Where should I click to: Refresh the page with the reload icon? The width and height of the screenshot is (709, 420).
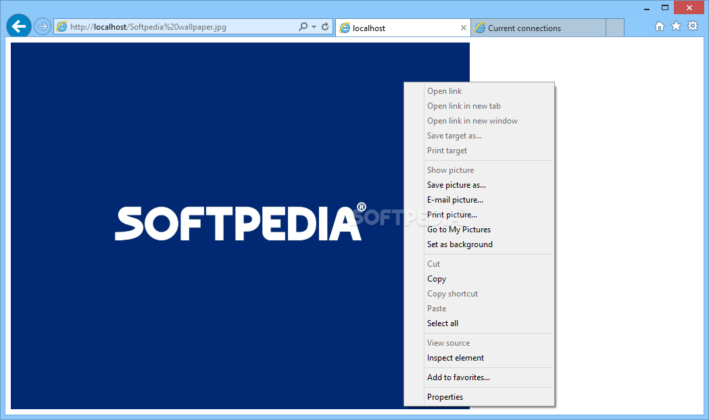pos(325,26)
